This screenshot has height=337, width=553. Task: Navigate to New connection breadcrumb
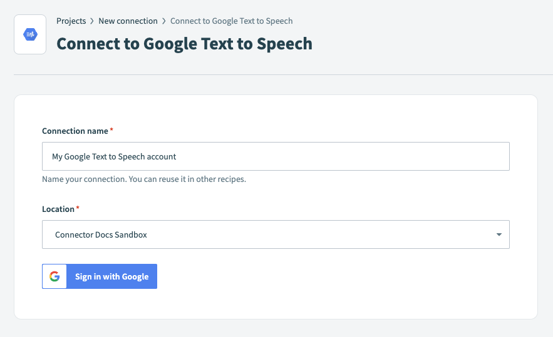[x=128, y=21]
